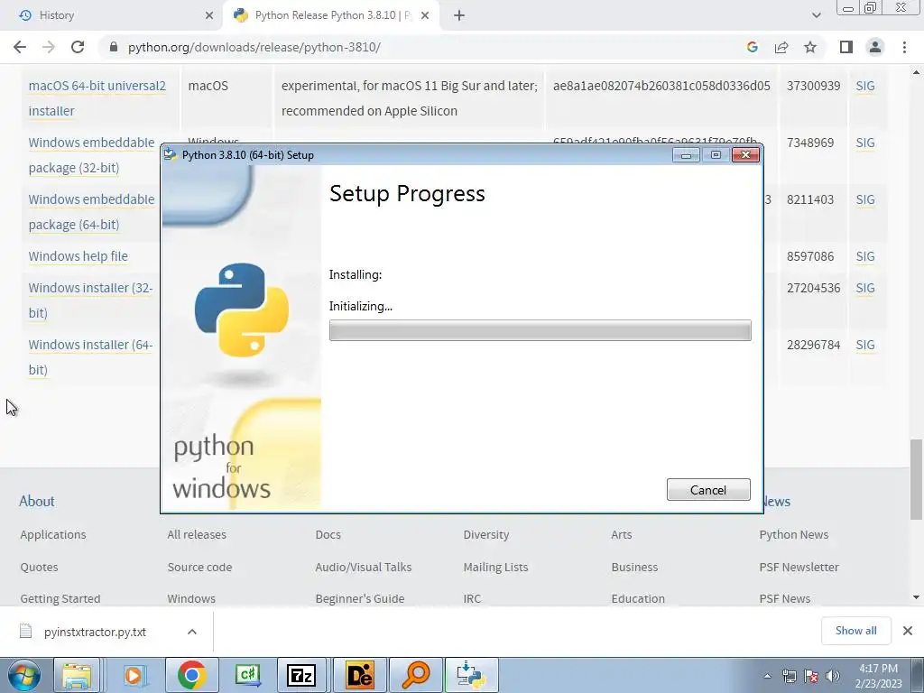Click the address bar URL
The width and height of the screenshot is (924, 693).
tap(254, 47)
